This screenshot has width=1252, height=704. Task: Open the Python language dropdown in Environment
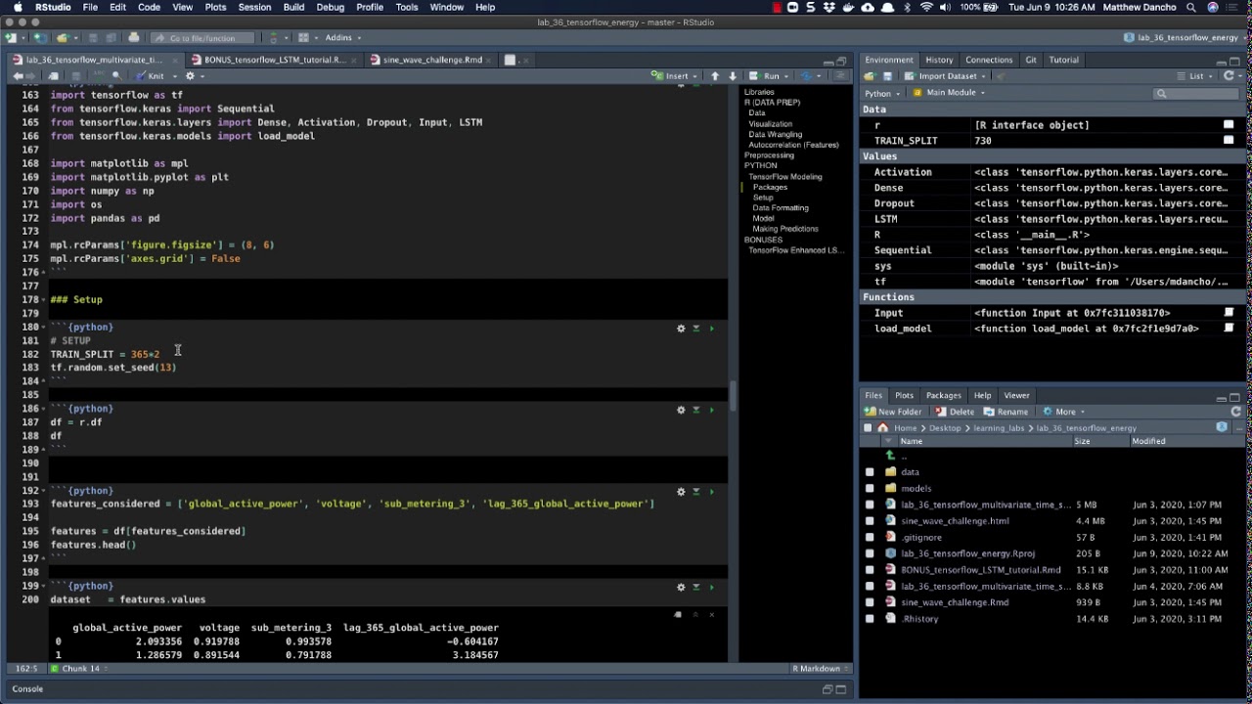tap(881, 93)
